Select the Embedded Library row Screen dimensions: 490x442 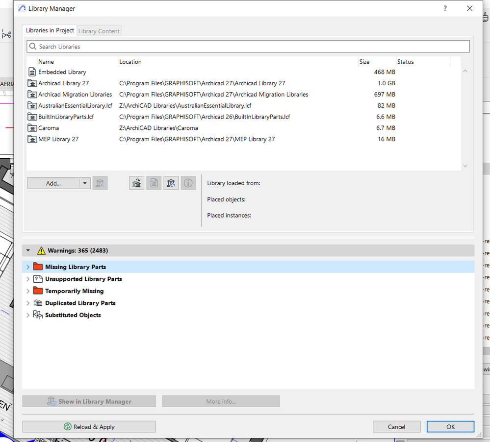(244, 72)
